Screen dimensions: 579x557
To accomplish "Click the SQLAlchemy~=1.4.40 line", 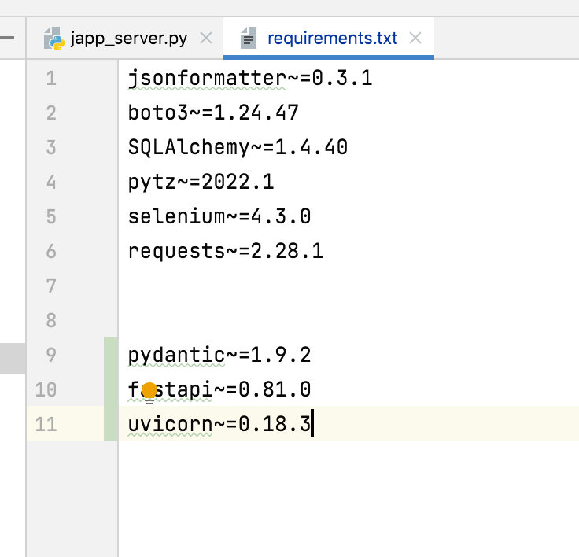I will [238, 147].
